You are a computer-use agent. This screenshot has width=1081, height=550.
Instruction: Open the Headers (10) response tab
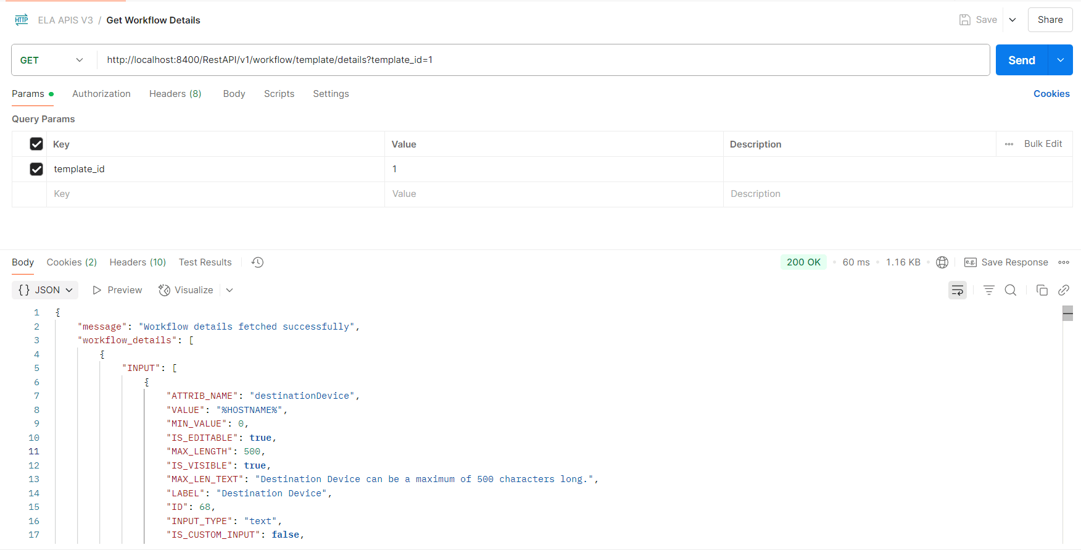click(x=138, y=262)
